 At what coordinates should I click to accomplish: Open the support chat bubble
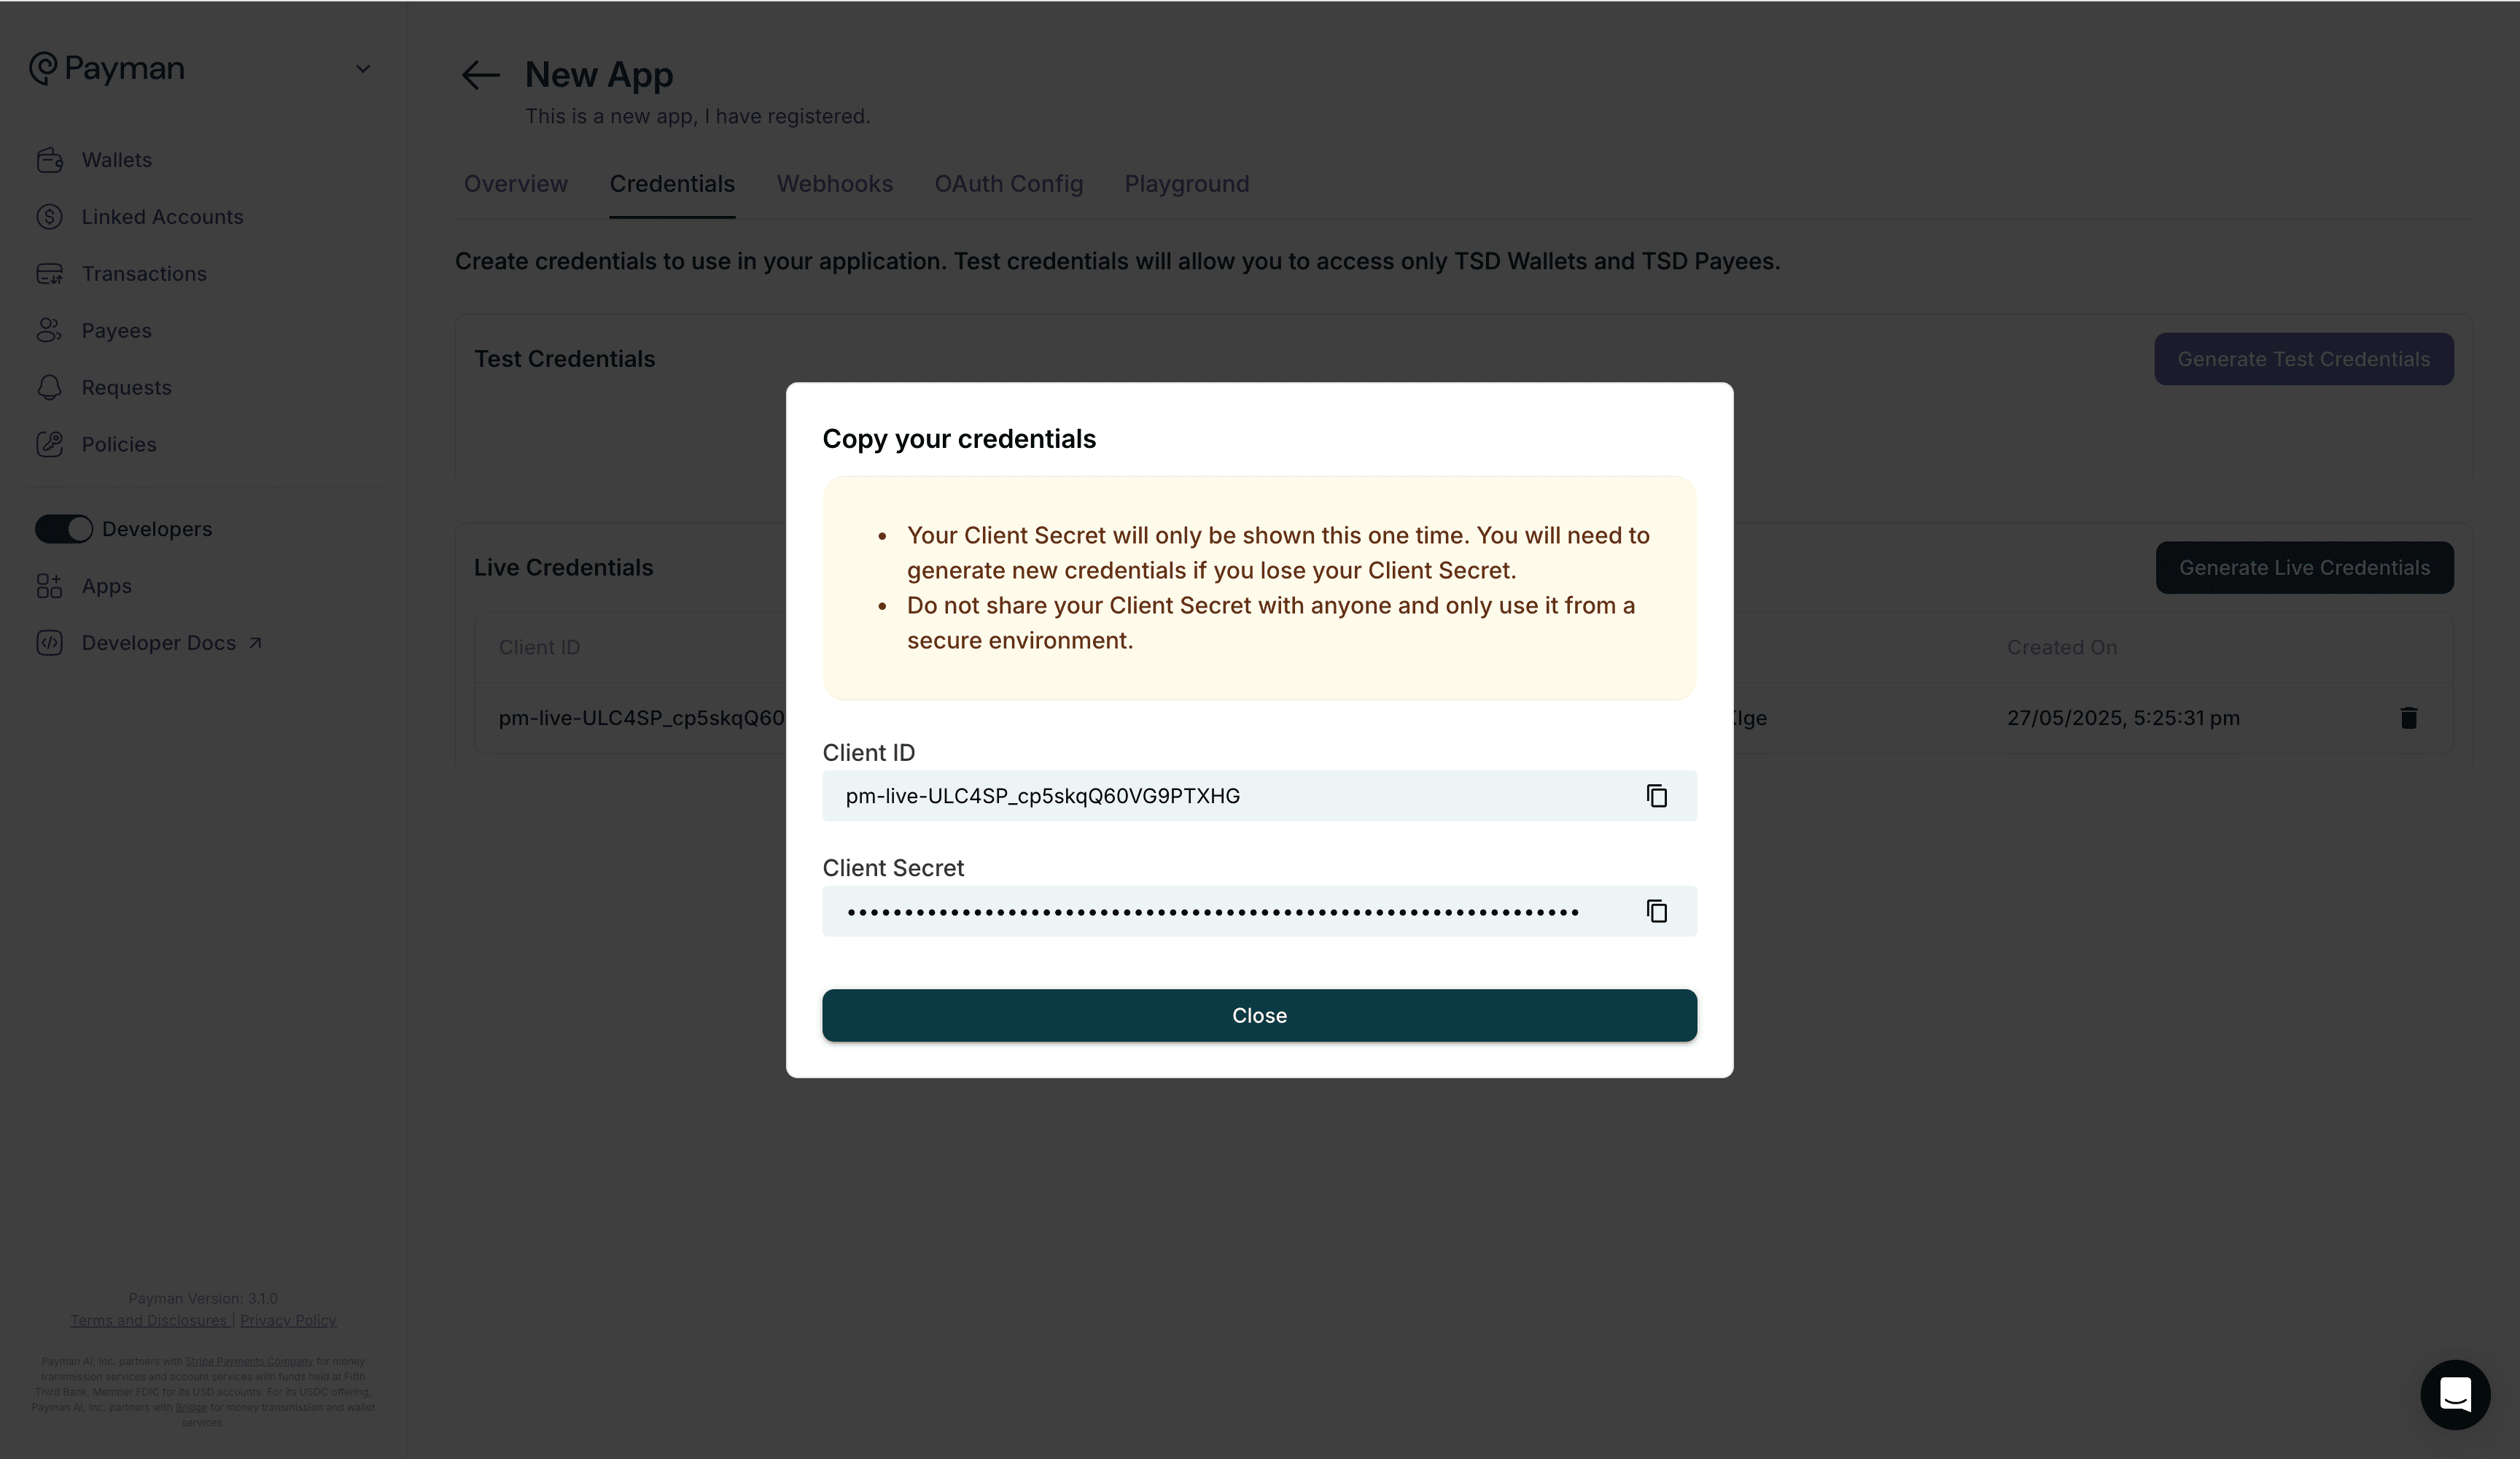tap(2456, 1394)
